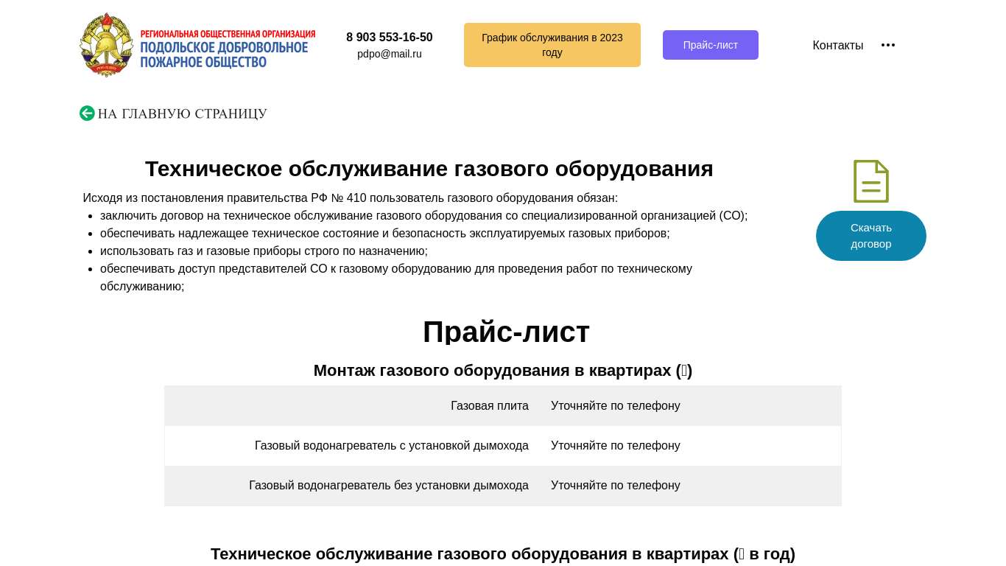Viewport: 1006px width, 566px height.
Task: Click the fire society emblem logo
Action: coord(107,45)
